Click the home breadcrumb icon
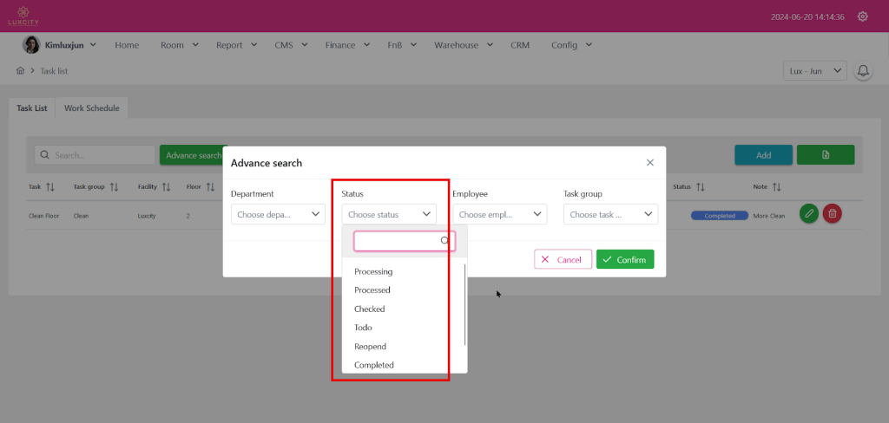889x423 pixels. coord(20,71)
